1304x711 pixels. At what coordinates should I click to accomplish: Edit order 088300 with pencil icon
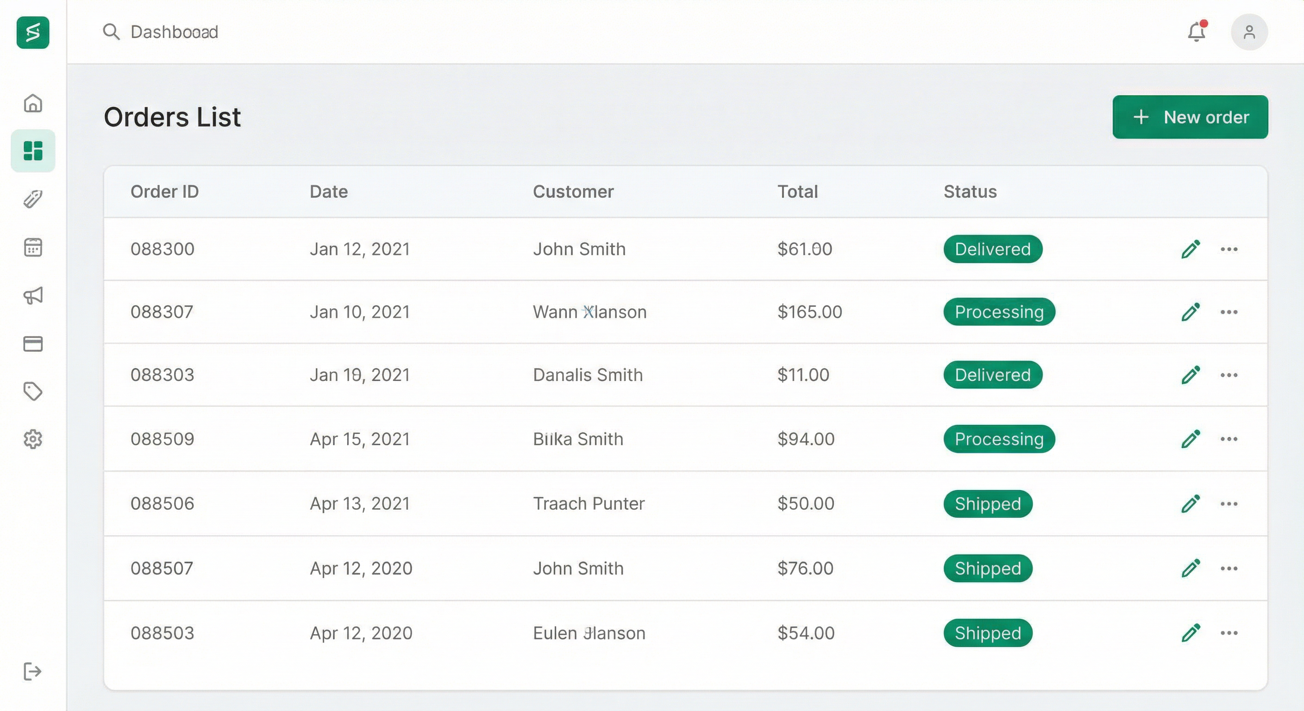pyautogui.click(x=1191, y=249)
